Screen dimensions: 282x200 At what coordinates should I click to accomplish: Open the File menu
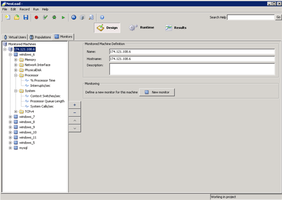[5, 9]
